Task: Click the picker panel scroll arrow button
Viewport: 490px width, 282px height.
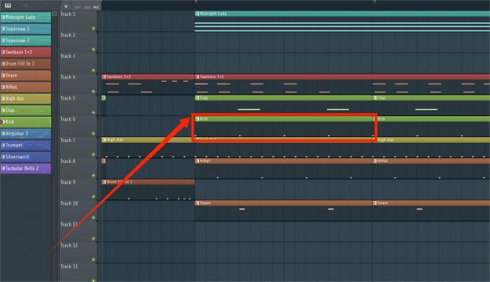Action: coord(54,14)
